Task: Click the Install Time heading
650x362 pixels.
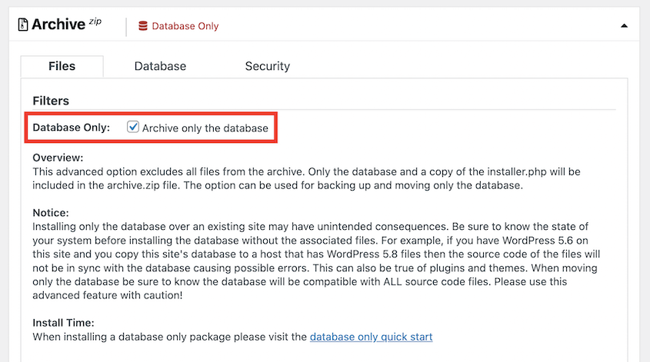Action: tap(63, 323)
